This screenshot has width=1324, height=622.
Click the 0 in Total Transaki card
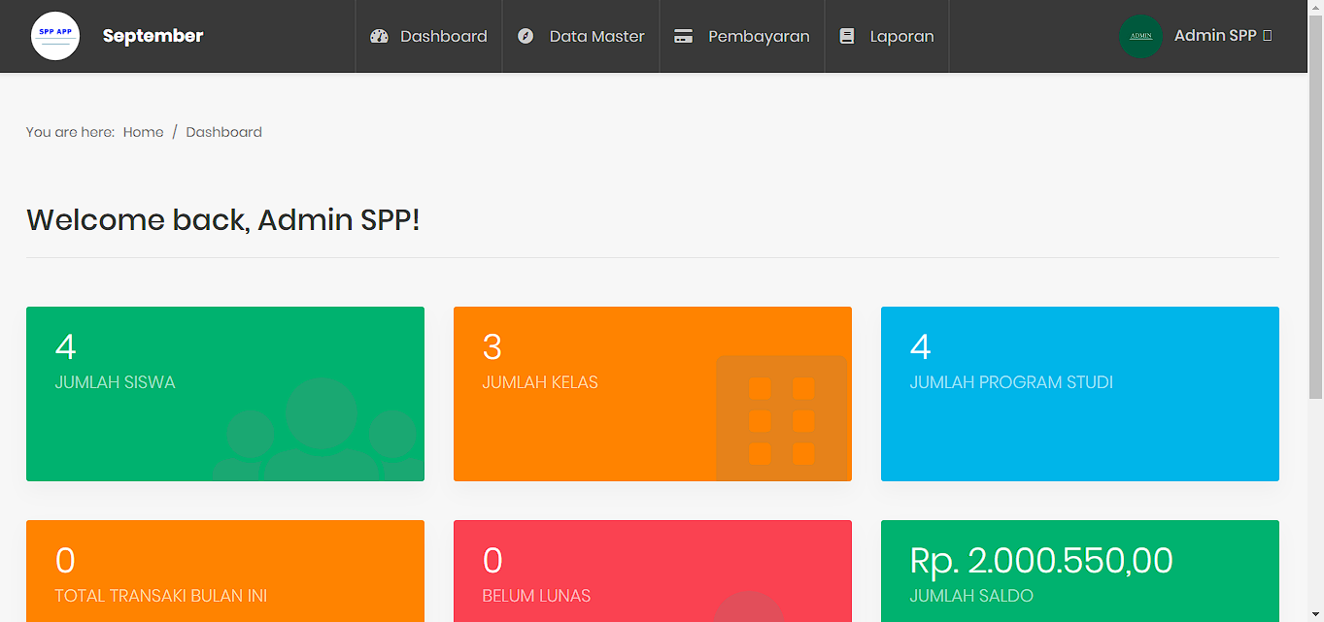(65, 561)
